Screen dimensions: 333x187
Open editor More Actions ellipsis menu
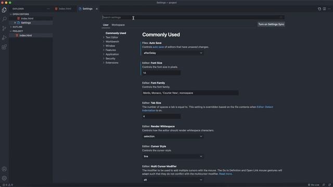[329, 9]
